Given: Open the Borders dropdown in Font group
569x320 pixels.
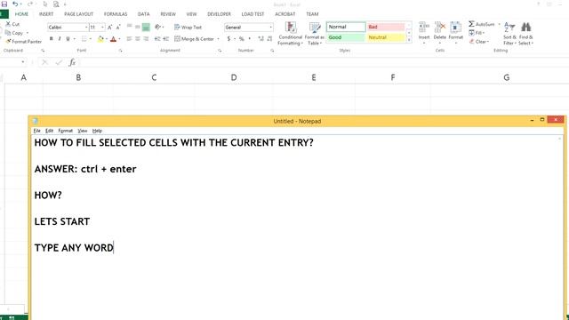Looking at the screenshot, I should point(90,38).
